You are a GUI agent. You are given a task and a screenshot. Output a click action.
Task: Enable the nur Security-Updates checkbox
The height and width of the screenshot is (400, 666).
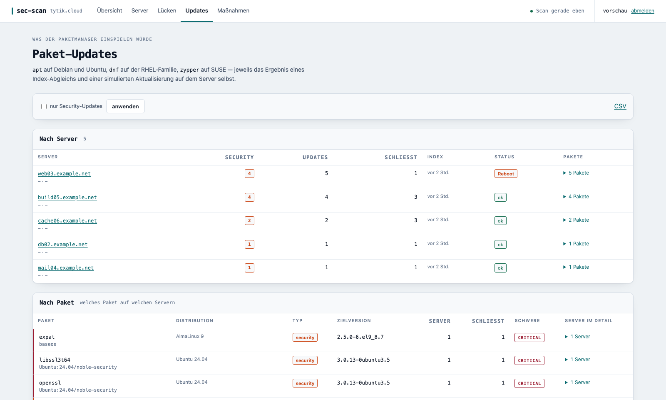coord(44,106)
